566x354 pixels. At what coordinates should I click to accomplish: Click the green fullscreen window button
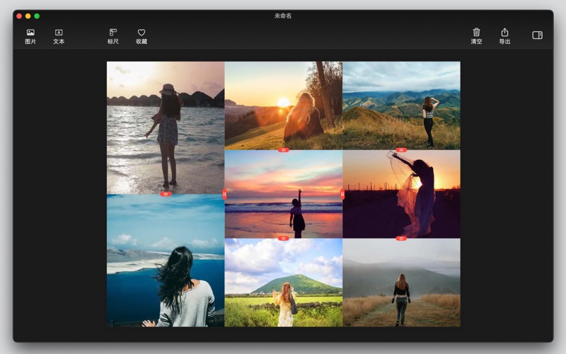pyautogui.click(x=37, y=16)
